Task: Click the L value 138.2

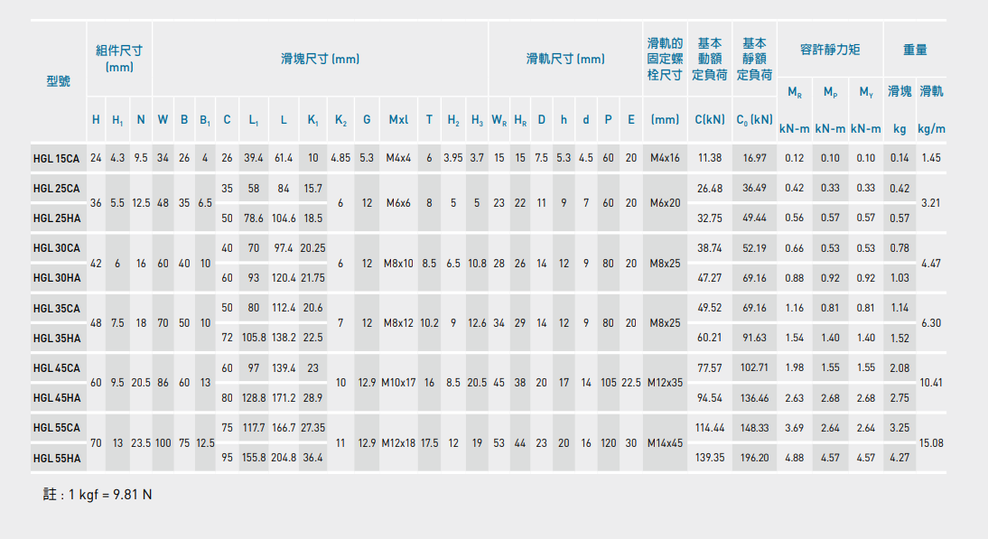Action: point(284,338)
